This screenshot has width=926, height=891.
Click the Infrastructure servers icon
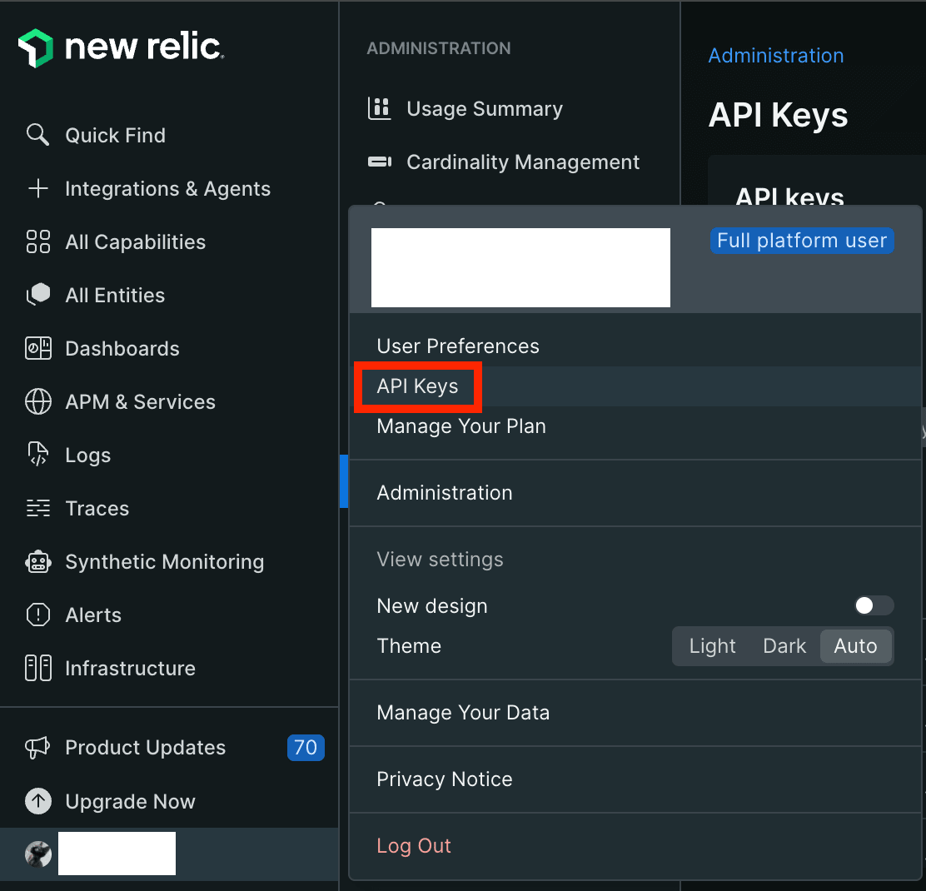pyautogui.click(x=38, y=668)
